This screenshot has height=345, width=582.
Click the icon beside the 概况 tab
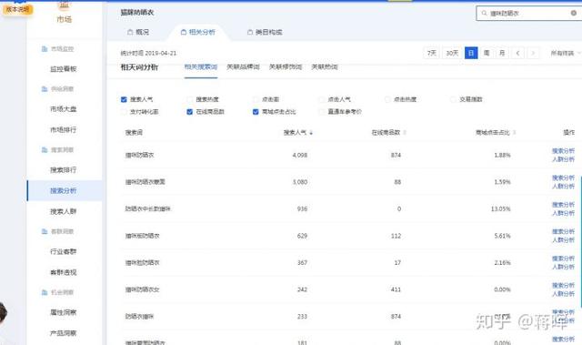tap(130, 32)
